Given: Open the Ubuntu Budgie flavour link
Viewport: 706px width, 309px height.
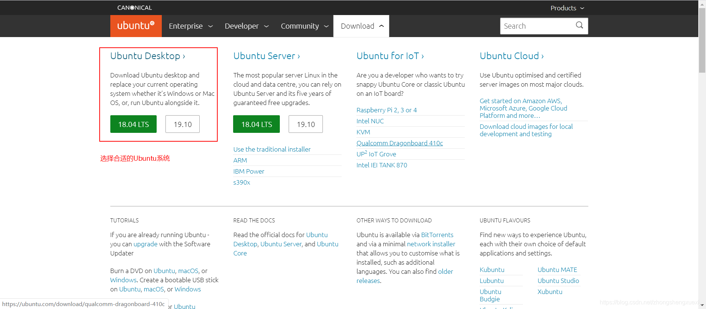Looking at the screenshot, I should 491,295.
